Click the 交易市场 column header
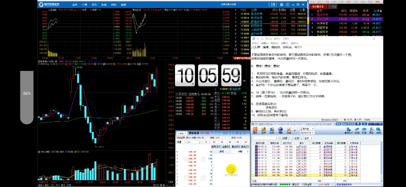Screen dimensions: 406x187 click(354, 143)
